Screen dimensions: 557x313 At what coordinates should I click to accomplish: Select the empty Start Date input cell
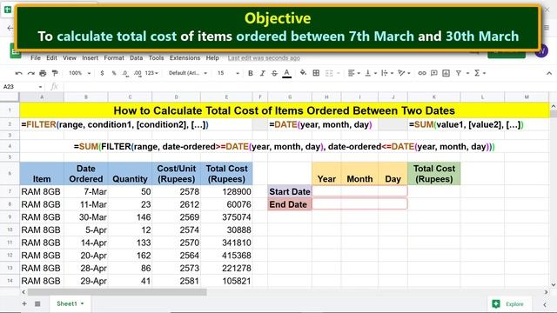[359, 191]
